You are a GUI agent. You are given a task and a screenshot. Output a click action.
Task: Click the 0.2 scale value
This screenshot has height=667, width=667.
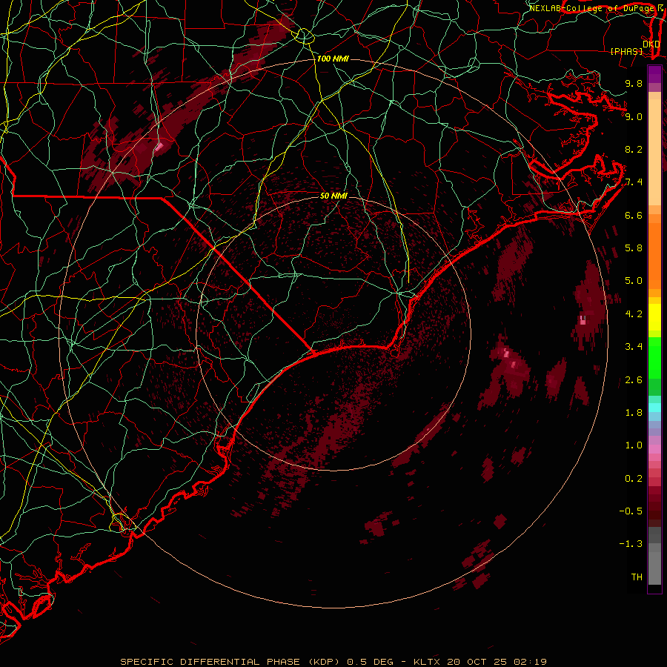634,479
